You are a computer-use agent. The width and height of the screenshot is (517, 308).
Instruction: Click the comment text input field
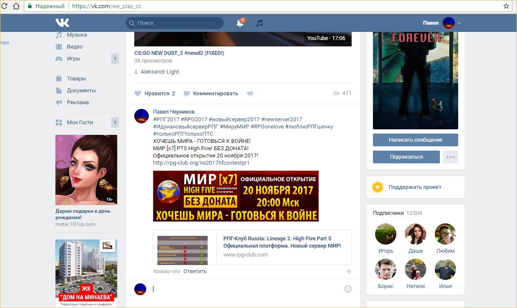tap(246, 289)
